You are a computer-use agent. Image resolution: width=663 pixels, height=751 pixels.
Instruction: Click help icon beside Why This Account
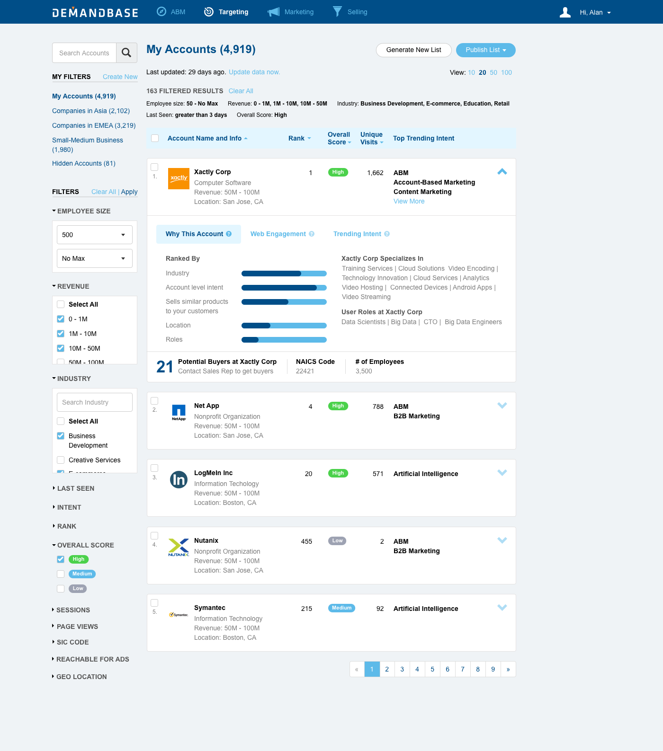(x=229, y=234)
